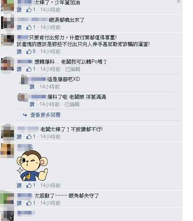Click reply arrow icon beside 查看更多回覆
The height and width of the screenshot is (221, 193).
click(25, 115)
